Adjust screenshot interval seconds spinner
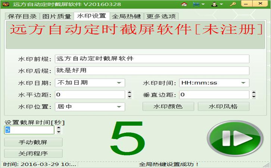 click(x=59, y=130)
